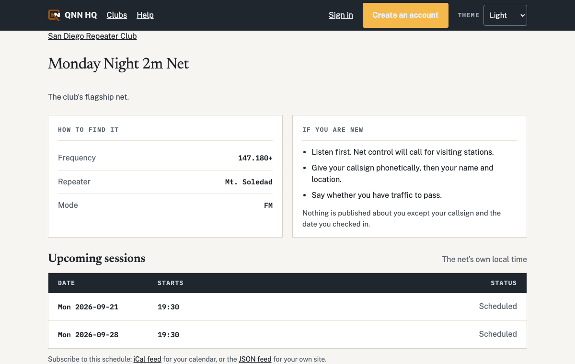
Task: Follow the San Diego Repeater Club breadcrumb
Action: pos(92,36)
